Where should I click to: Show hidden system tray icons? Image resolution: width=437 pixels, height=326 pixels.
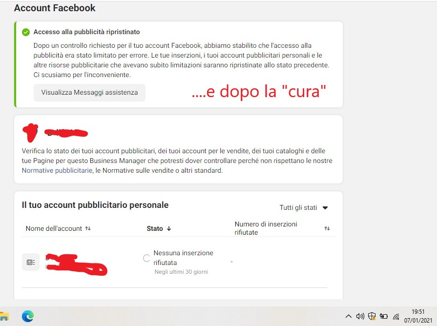348,316
